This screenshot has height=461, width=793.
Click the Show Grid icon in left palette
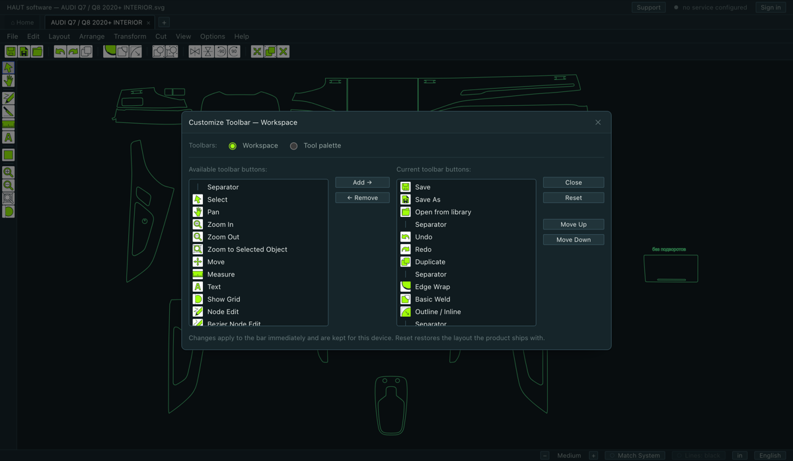[9, 212]
